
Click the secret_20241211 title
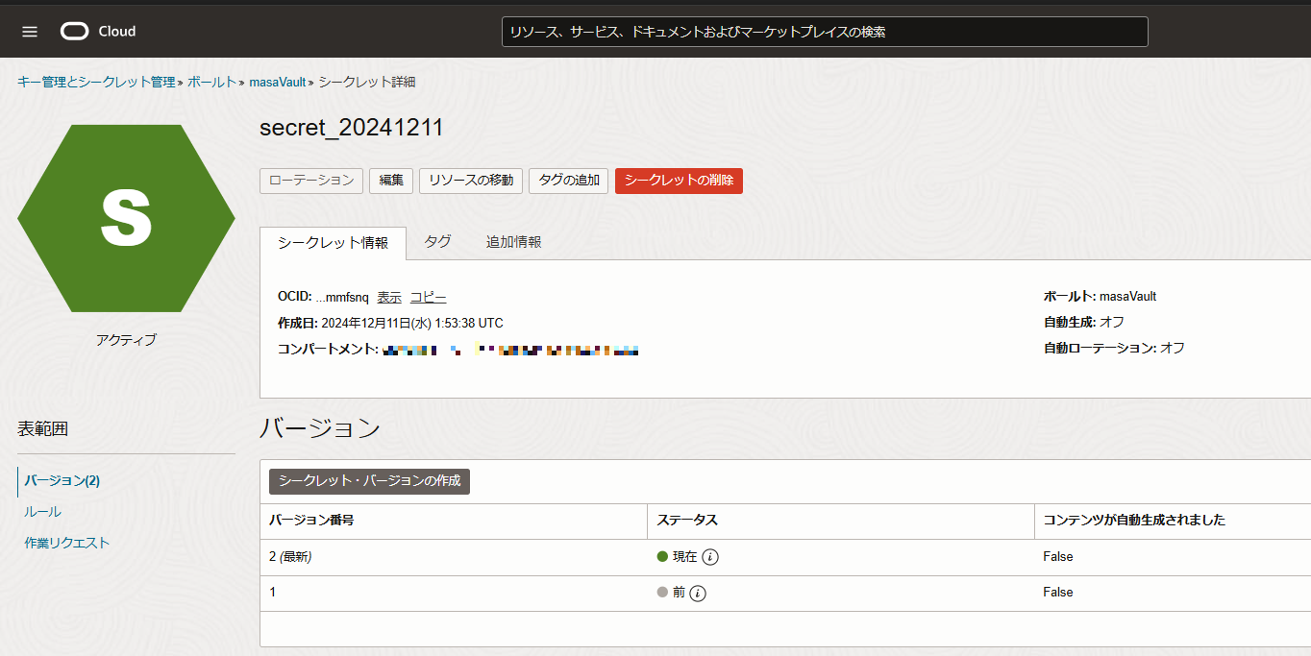(352, 129)
